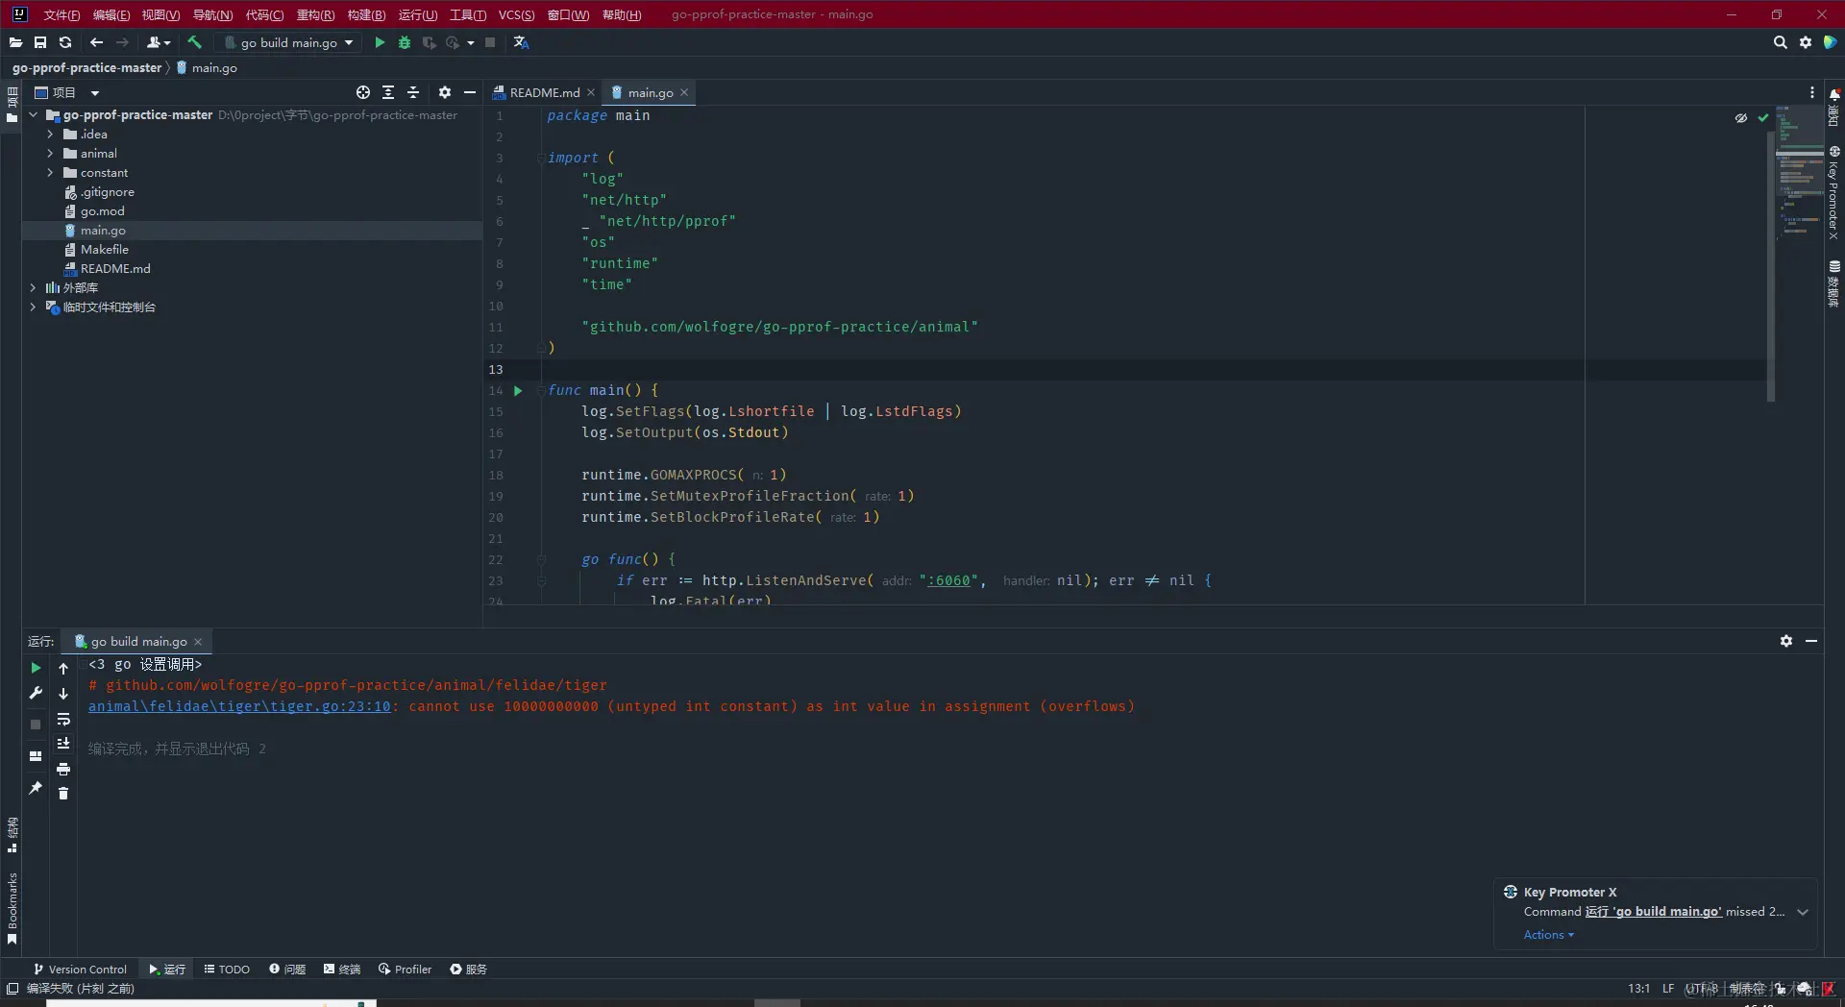Open the tiger.go:23:10 error link
This screenshot has width=1845, height=1007.
coord(239,706)
